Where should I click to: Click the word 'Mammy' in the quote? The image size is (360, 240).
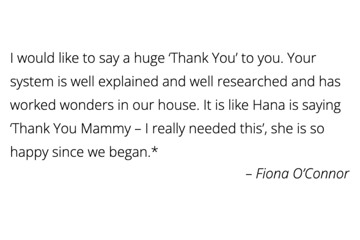click(106, 129)
